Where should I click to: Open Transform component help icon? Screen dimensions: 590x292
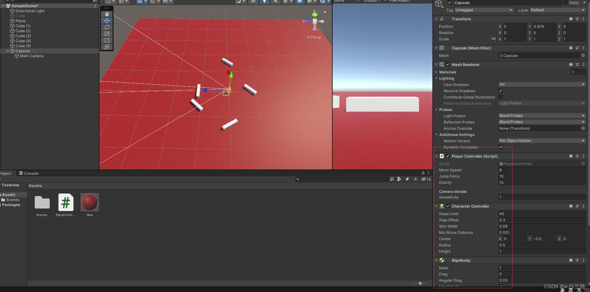pos(571,19)
